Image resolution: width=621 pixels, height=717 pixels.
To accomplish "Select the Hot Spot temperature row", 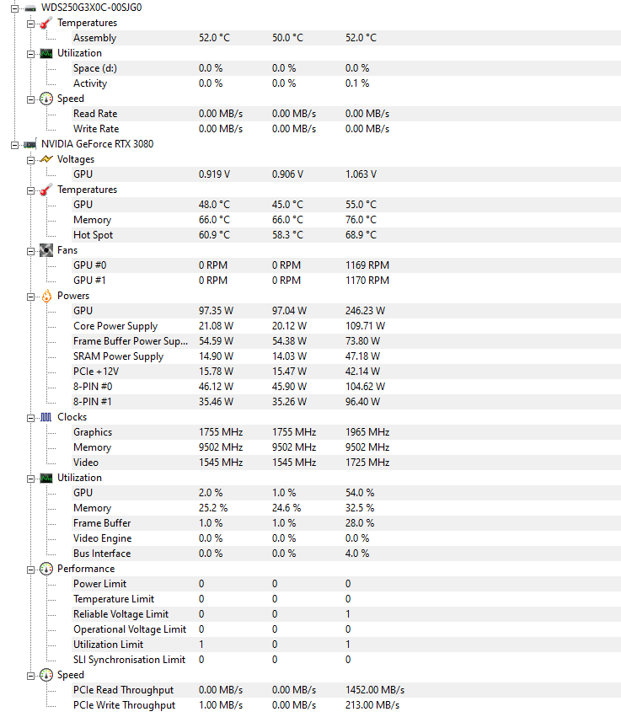I will coord(93,235).
